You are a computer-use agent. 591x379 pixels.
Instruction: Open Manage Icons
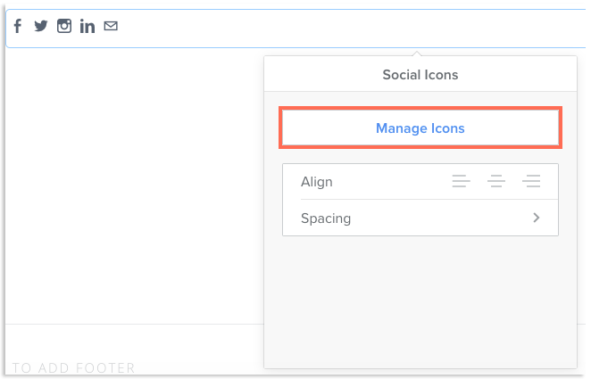[420, 128]
